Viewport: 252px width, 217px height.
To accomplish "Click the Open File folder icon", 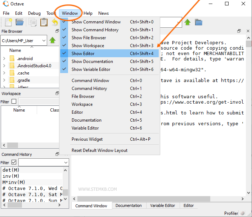I will pos(19,22).
